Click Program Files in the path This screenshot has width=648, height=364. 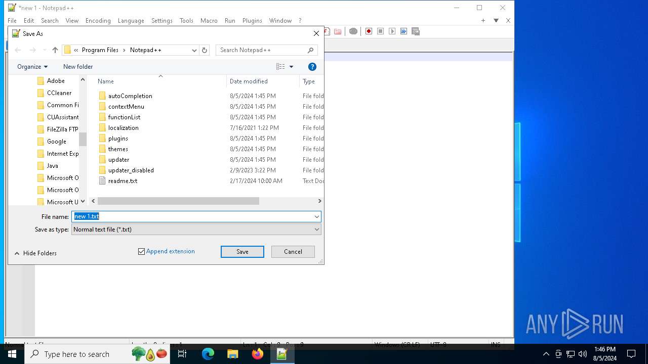pyautogui.click(x=100, y=50)
